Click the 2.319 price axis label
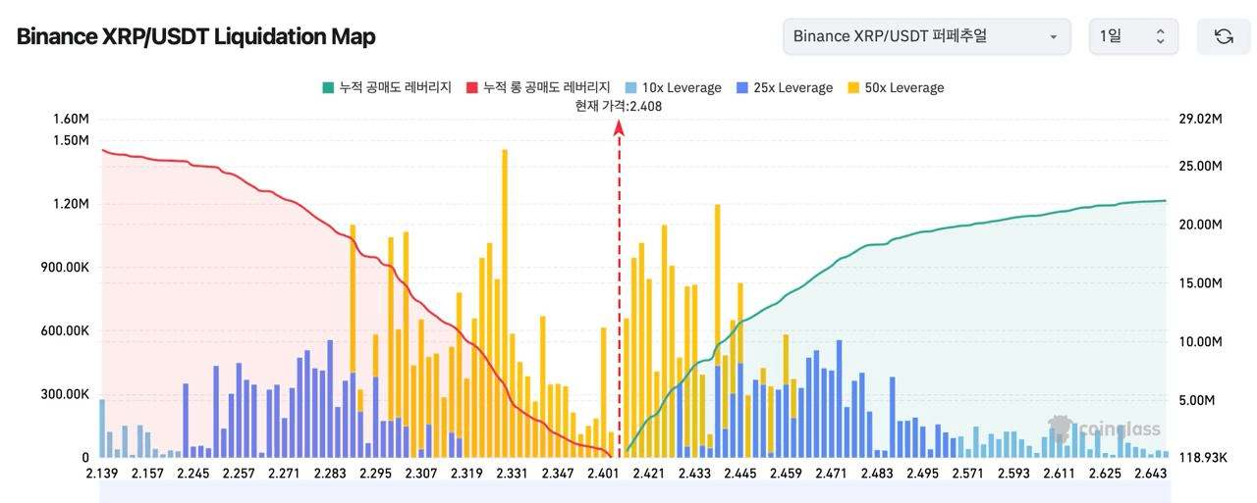Viewport: 1257px width, 503px height. click(x=466, y=474)
